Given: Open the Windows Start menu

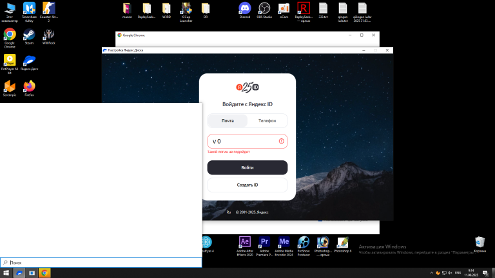Looking at the screenshot, I should [x=6, y=273].
